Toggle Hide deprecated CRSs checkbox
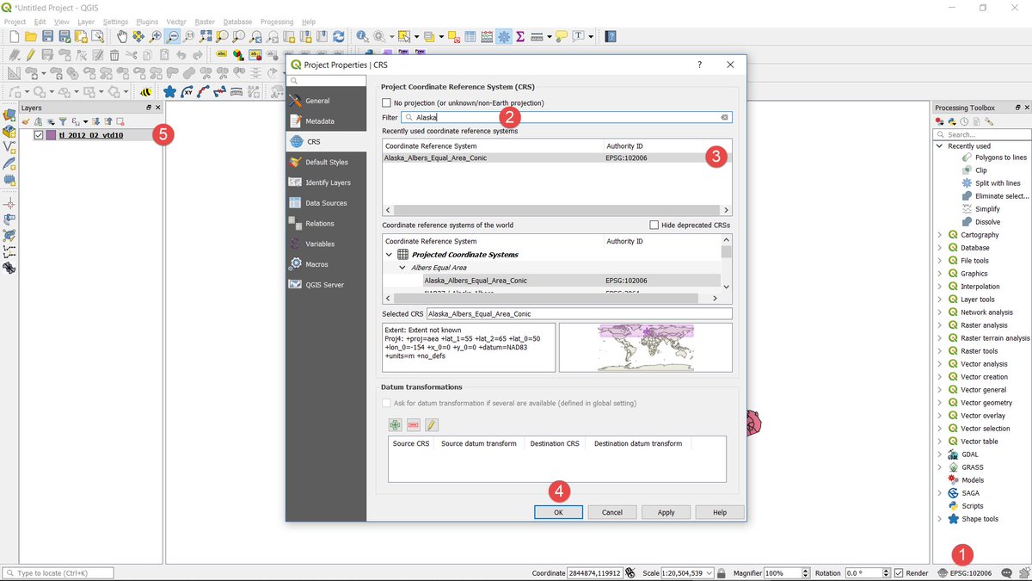1032x581 pixels. 654,226
